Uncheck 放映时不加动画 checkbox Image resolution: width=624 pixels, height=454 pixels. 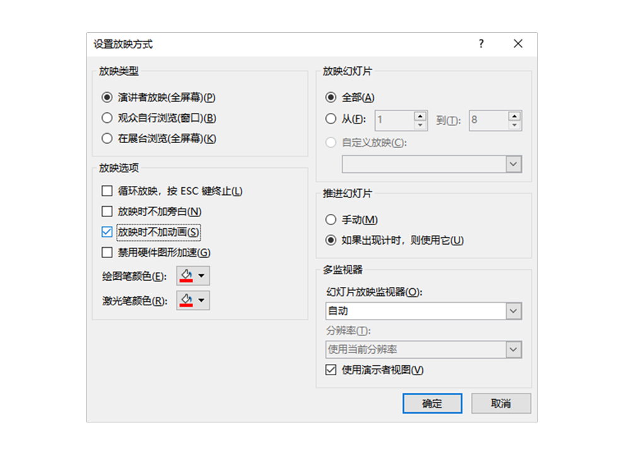107,232
